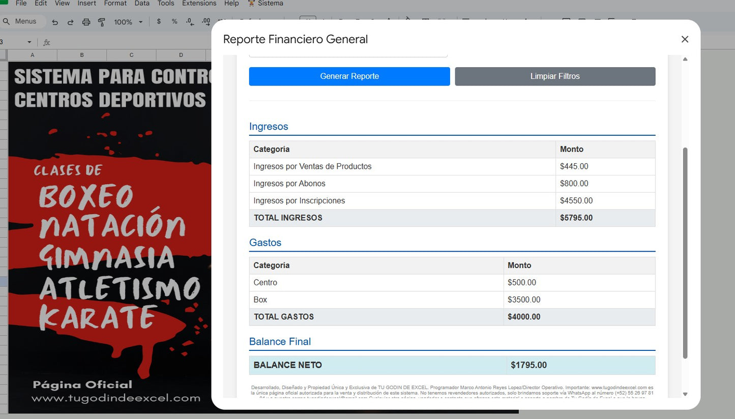Select column A header

32,54
